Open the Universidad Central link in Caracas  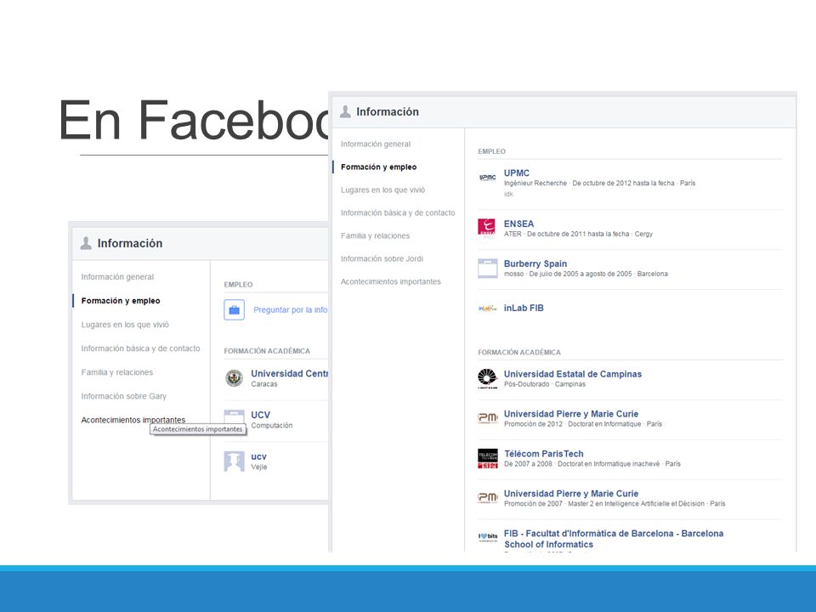(x=289, y=374)
